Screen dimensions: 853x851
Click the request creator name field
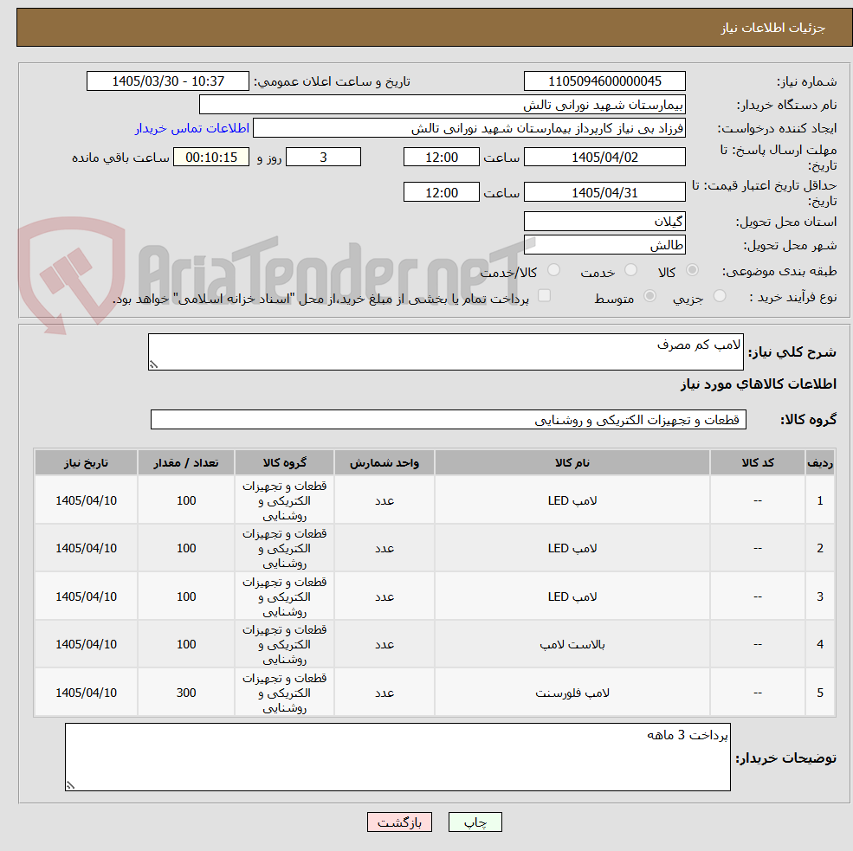(x=469, y=128)
